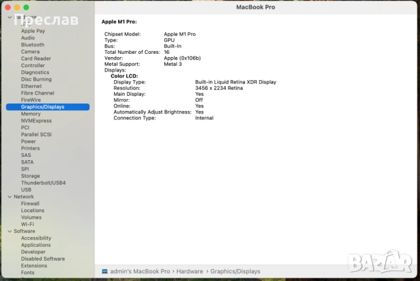This screenshot has height=281, width=420.
Task: Open Disabled Software entry
Action: point(43,259)
